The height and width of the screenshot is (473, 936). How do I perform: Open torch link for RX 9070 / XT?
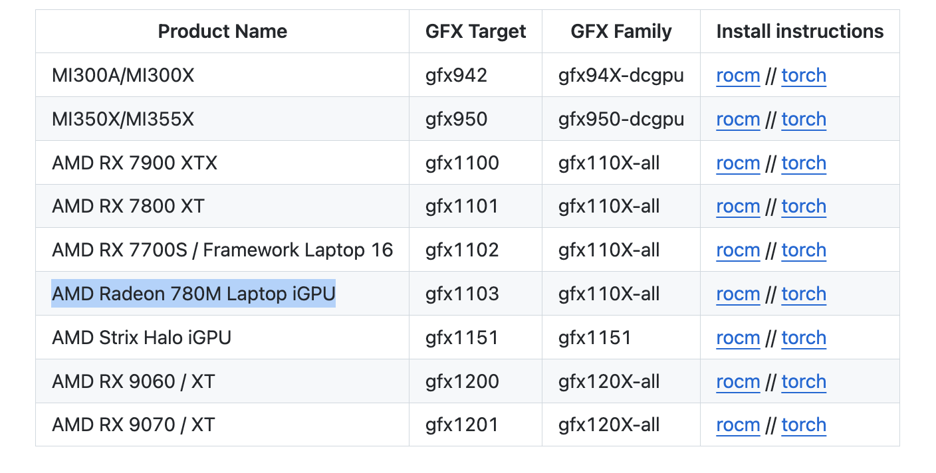click(804, 425)
